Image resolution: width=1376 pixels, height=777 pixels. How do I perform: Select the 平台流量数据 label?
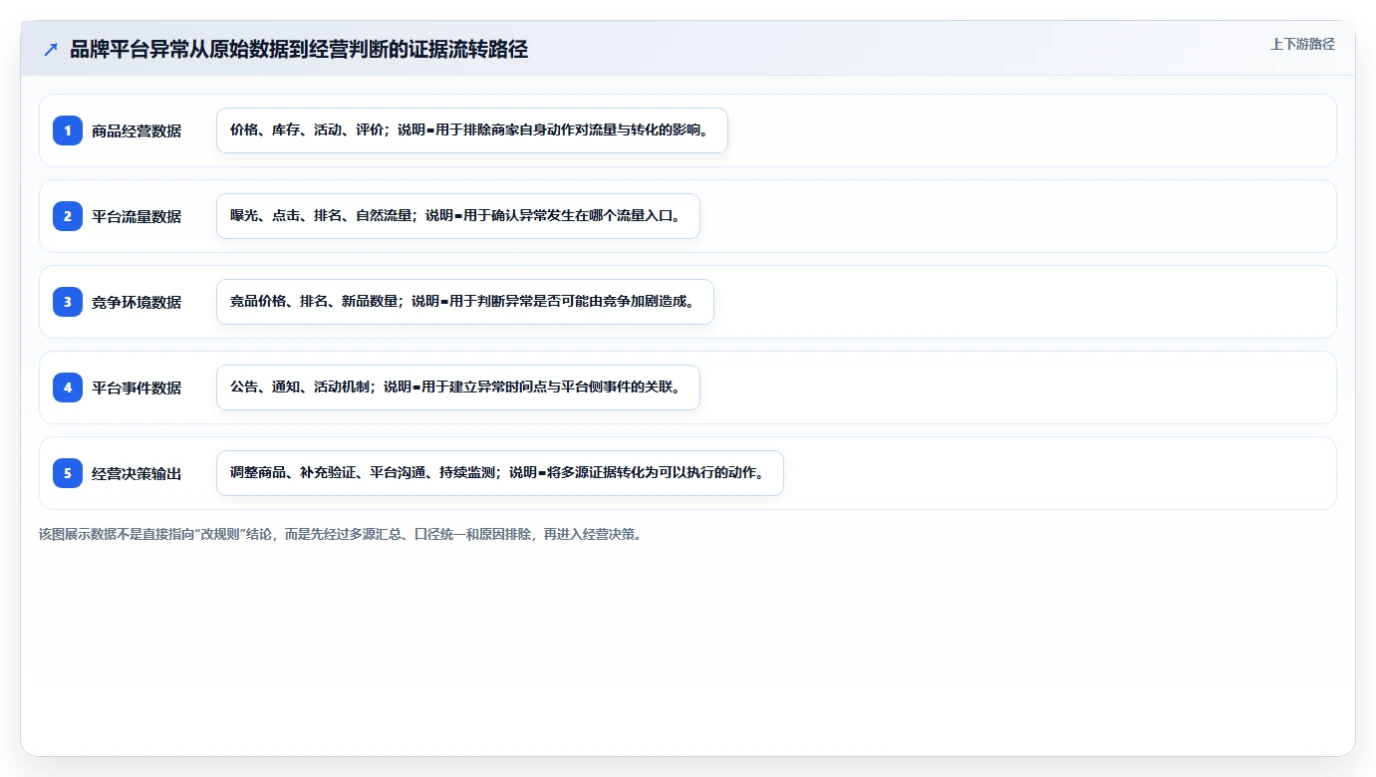point(137,216)
